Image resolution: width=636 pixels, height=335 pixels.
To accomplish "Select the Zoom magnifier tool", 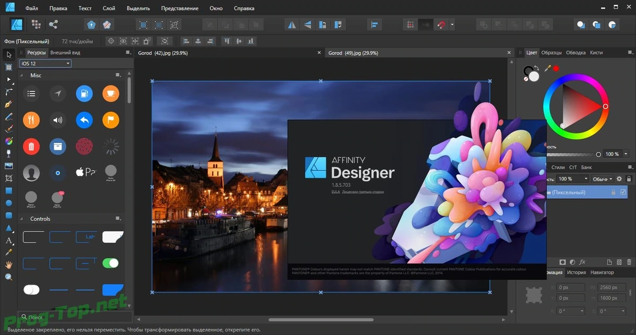I will click(9, 277).
